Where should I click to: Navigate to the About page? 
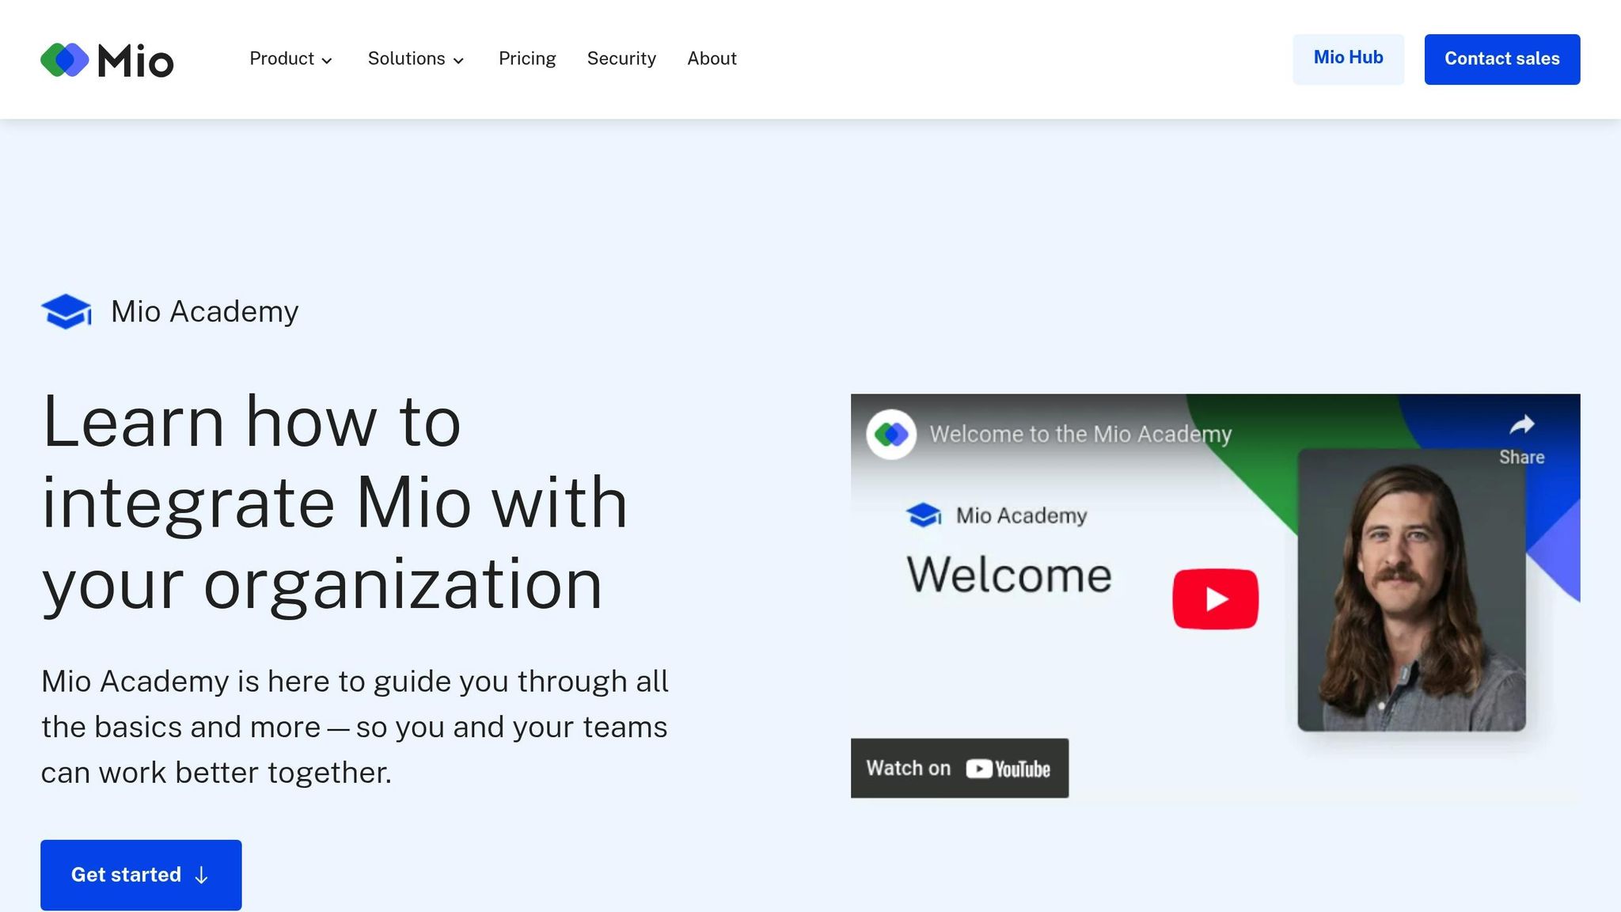tap(712, 59)
